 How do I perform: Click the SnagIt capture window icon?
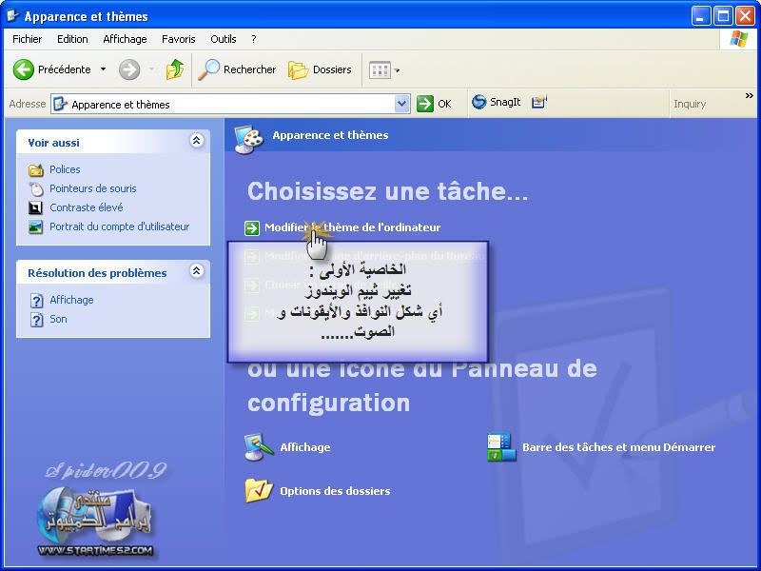538,102
